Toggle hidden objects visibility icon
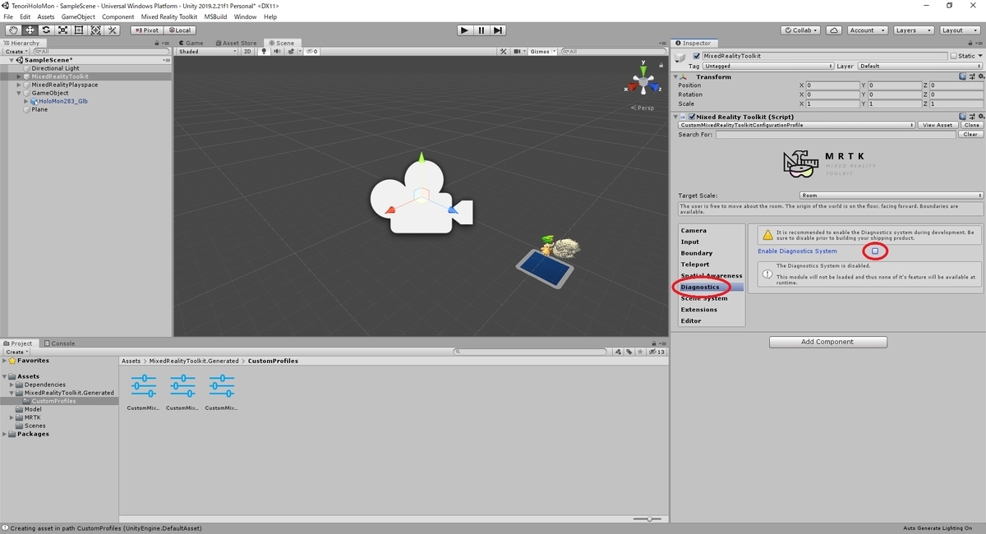This screenshot has height=534, width=986. tap(311, 51)
